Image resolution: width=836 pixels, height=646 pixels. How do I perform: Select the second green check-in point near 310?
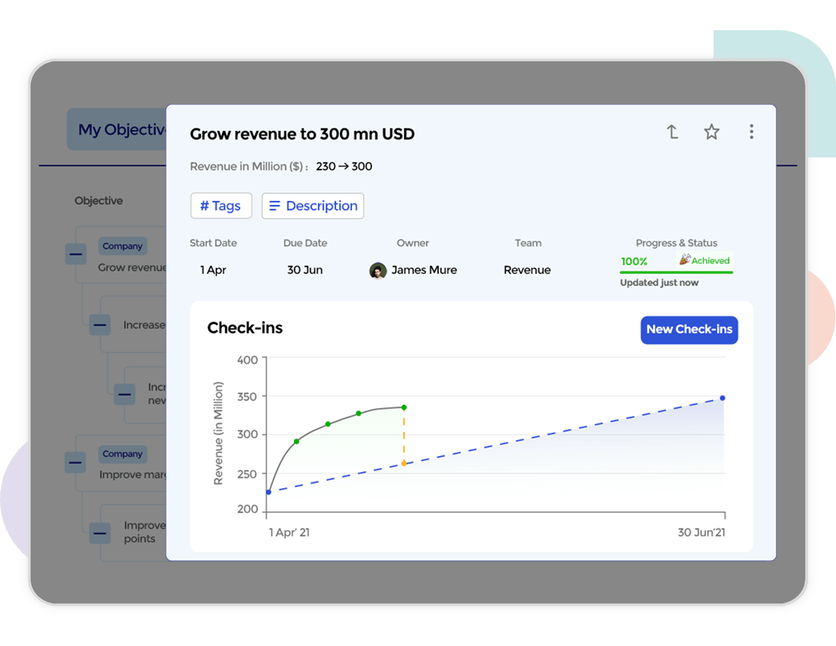pyautogui.click(x=328, y=424)
